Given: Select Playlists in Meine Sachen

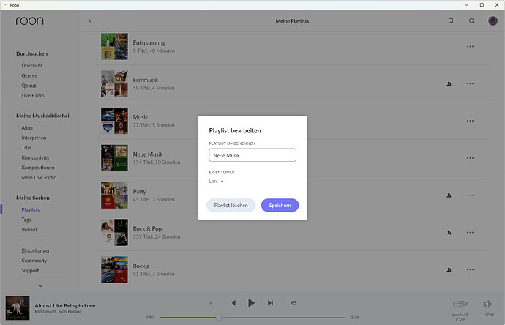Looking at the screenshot, I should 31,209.
